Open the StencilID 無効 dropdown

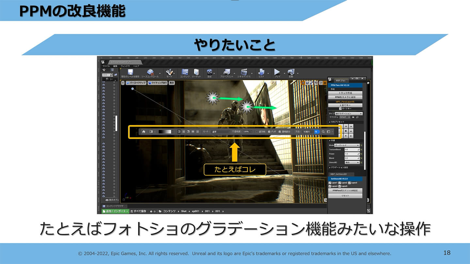352,162
